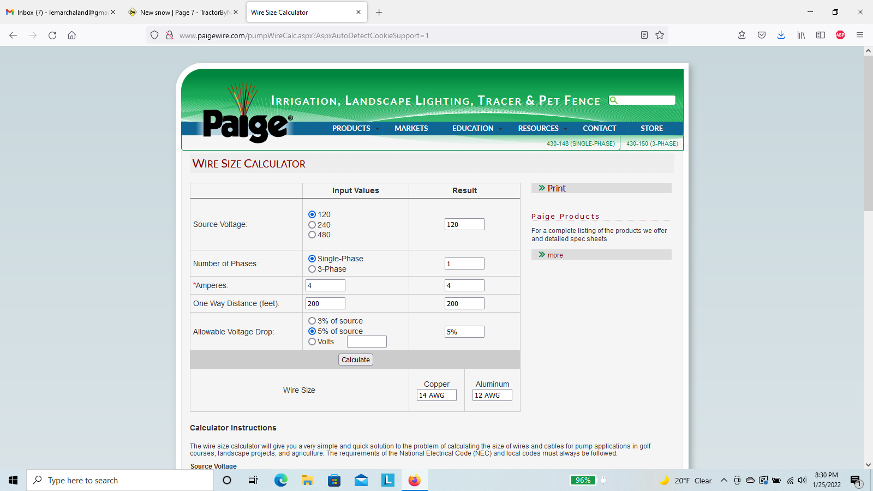Open Microsoft Edge from the taskbar
873x491 pixels.
coord(280,480)
